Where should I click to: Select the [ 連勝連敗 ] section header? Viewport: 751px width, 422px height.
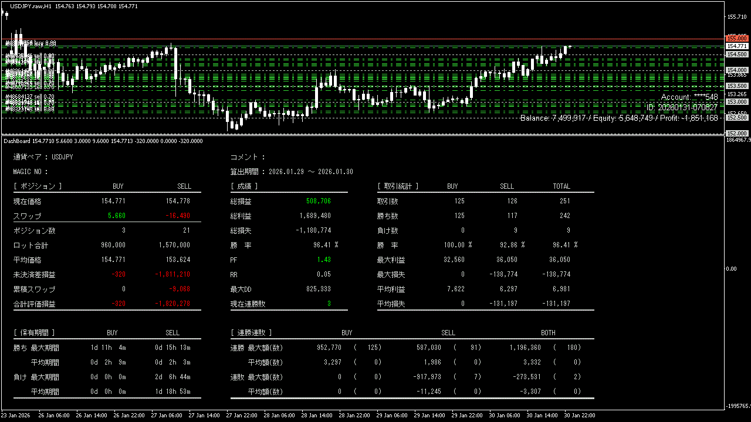point(251,333)
